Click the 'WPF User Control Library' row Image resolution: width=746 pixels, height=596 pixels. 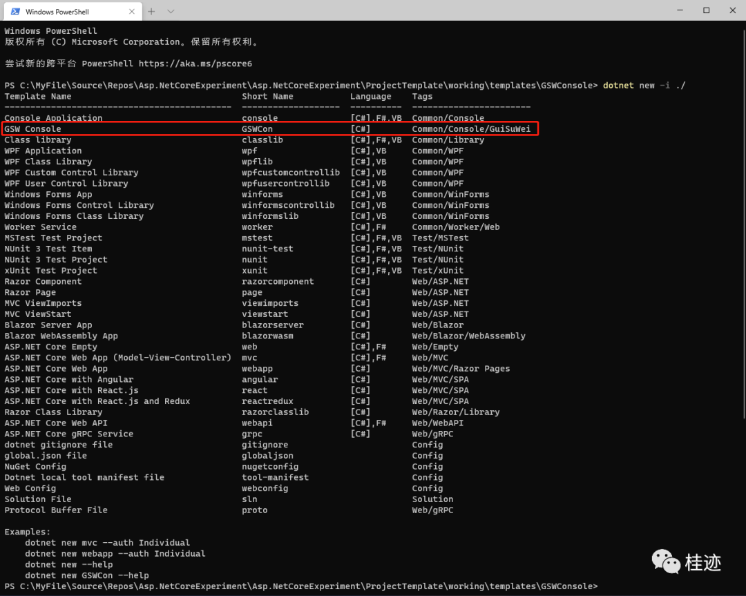point(233,184)
